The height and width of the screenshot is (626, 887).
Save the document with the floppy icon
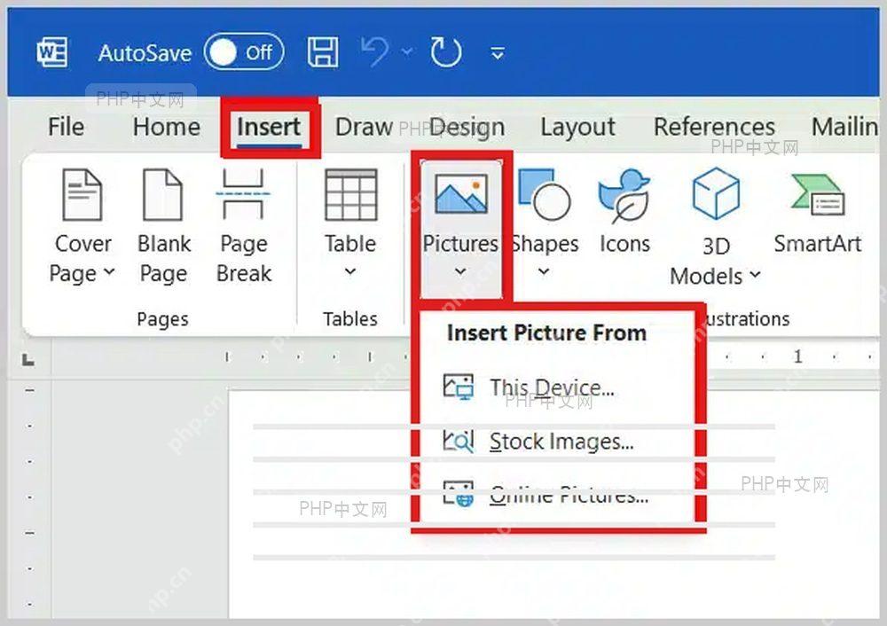point(323,52)
